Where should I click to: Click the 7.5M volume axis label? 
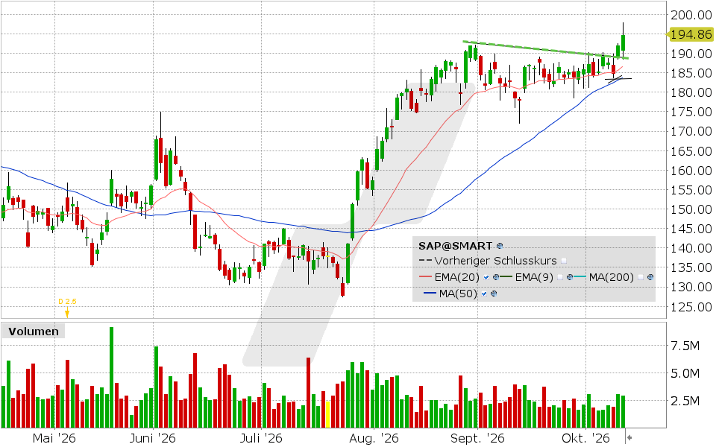pyautogui.click(x=685, y=346)
